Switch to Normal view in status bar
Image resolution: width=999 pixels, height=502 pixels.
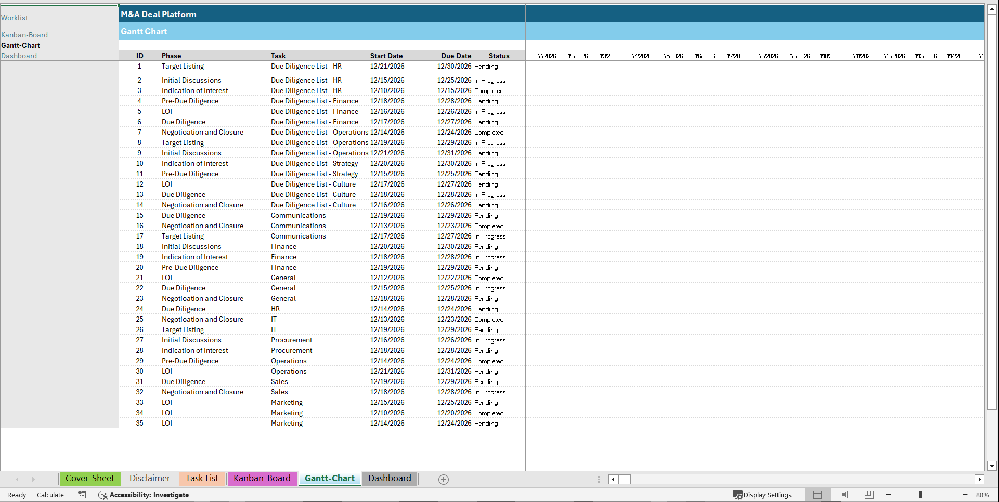817,494
